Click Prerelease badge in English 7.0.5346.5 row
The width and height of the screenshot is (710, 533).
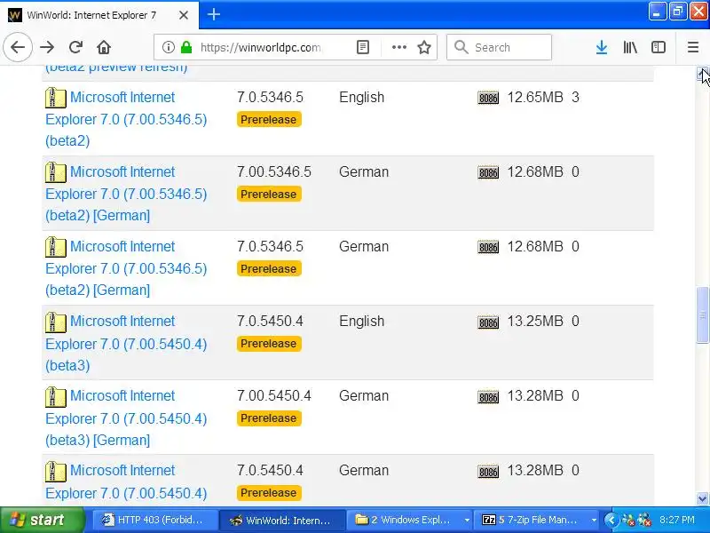click(269, 120)
